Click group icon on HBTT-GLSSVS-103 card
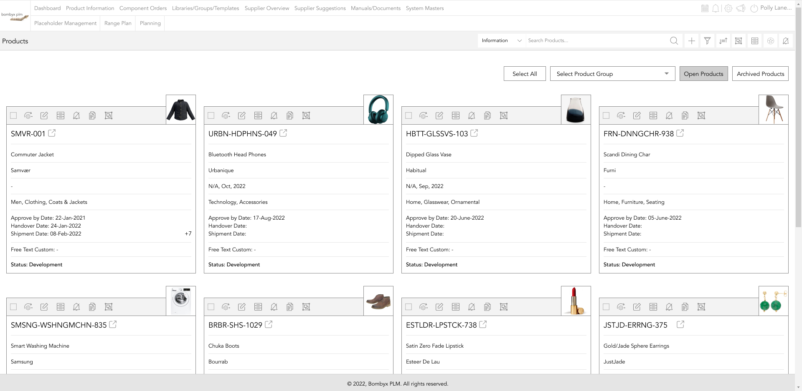This screenshot has width=802, height=391. pyautogui.click(x=504, y=115)
